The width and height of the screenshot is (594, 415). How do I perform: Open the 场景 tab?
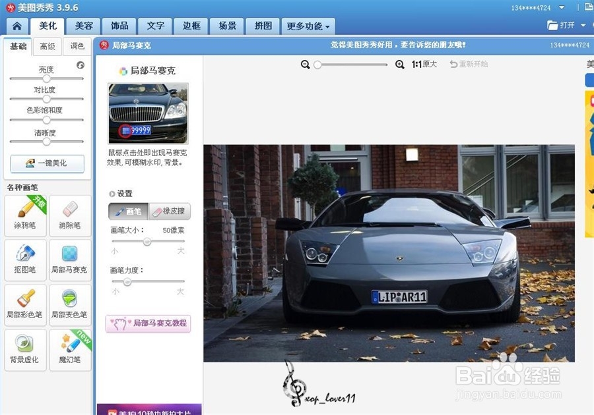pyautogui.click(x=227, y=26)
